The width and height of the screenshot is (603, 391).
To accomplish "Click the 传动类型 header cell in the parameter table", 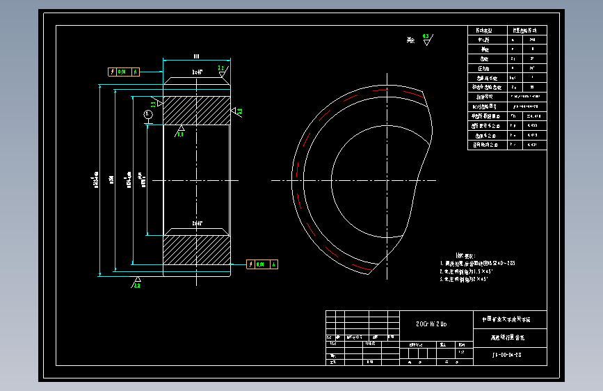I will click(488, 31).
